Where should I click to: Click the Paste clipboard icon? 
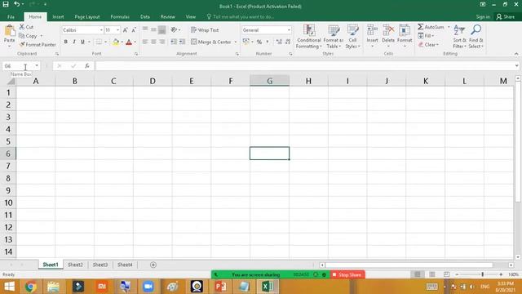tap(9, 31)
